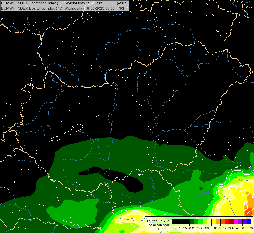
Task: Click the legend title 'ECMWF-INDEX'
Action: click(x=158, y=221)
